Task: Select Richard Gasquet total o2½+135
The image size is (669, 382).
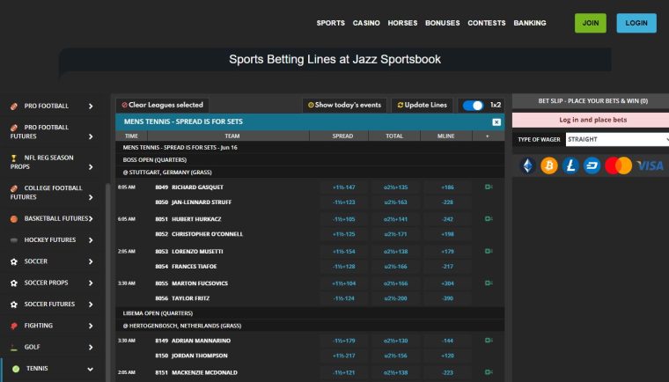Action: tap(395, 187)
